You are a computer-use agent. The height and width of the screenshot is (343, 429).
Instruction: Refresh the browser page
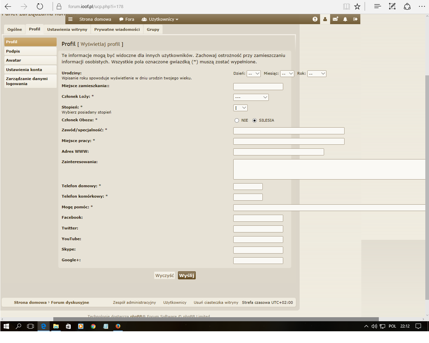click(x=40, y=6)
